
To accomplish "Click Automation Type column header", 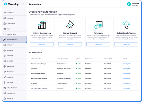I will click(36, 58).
